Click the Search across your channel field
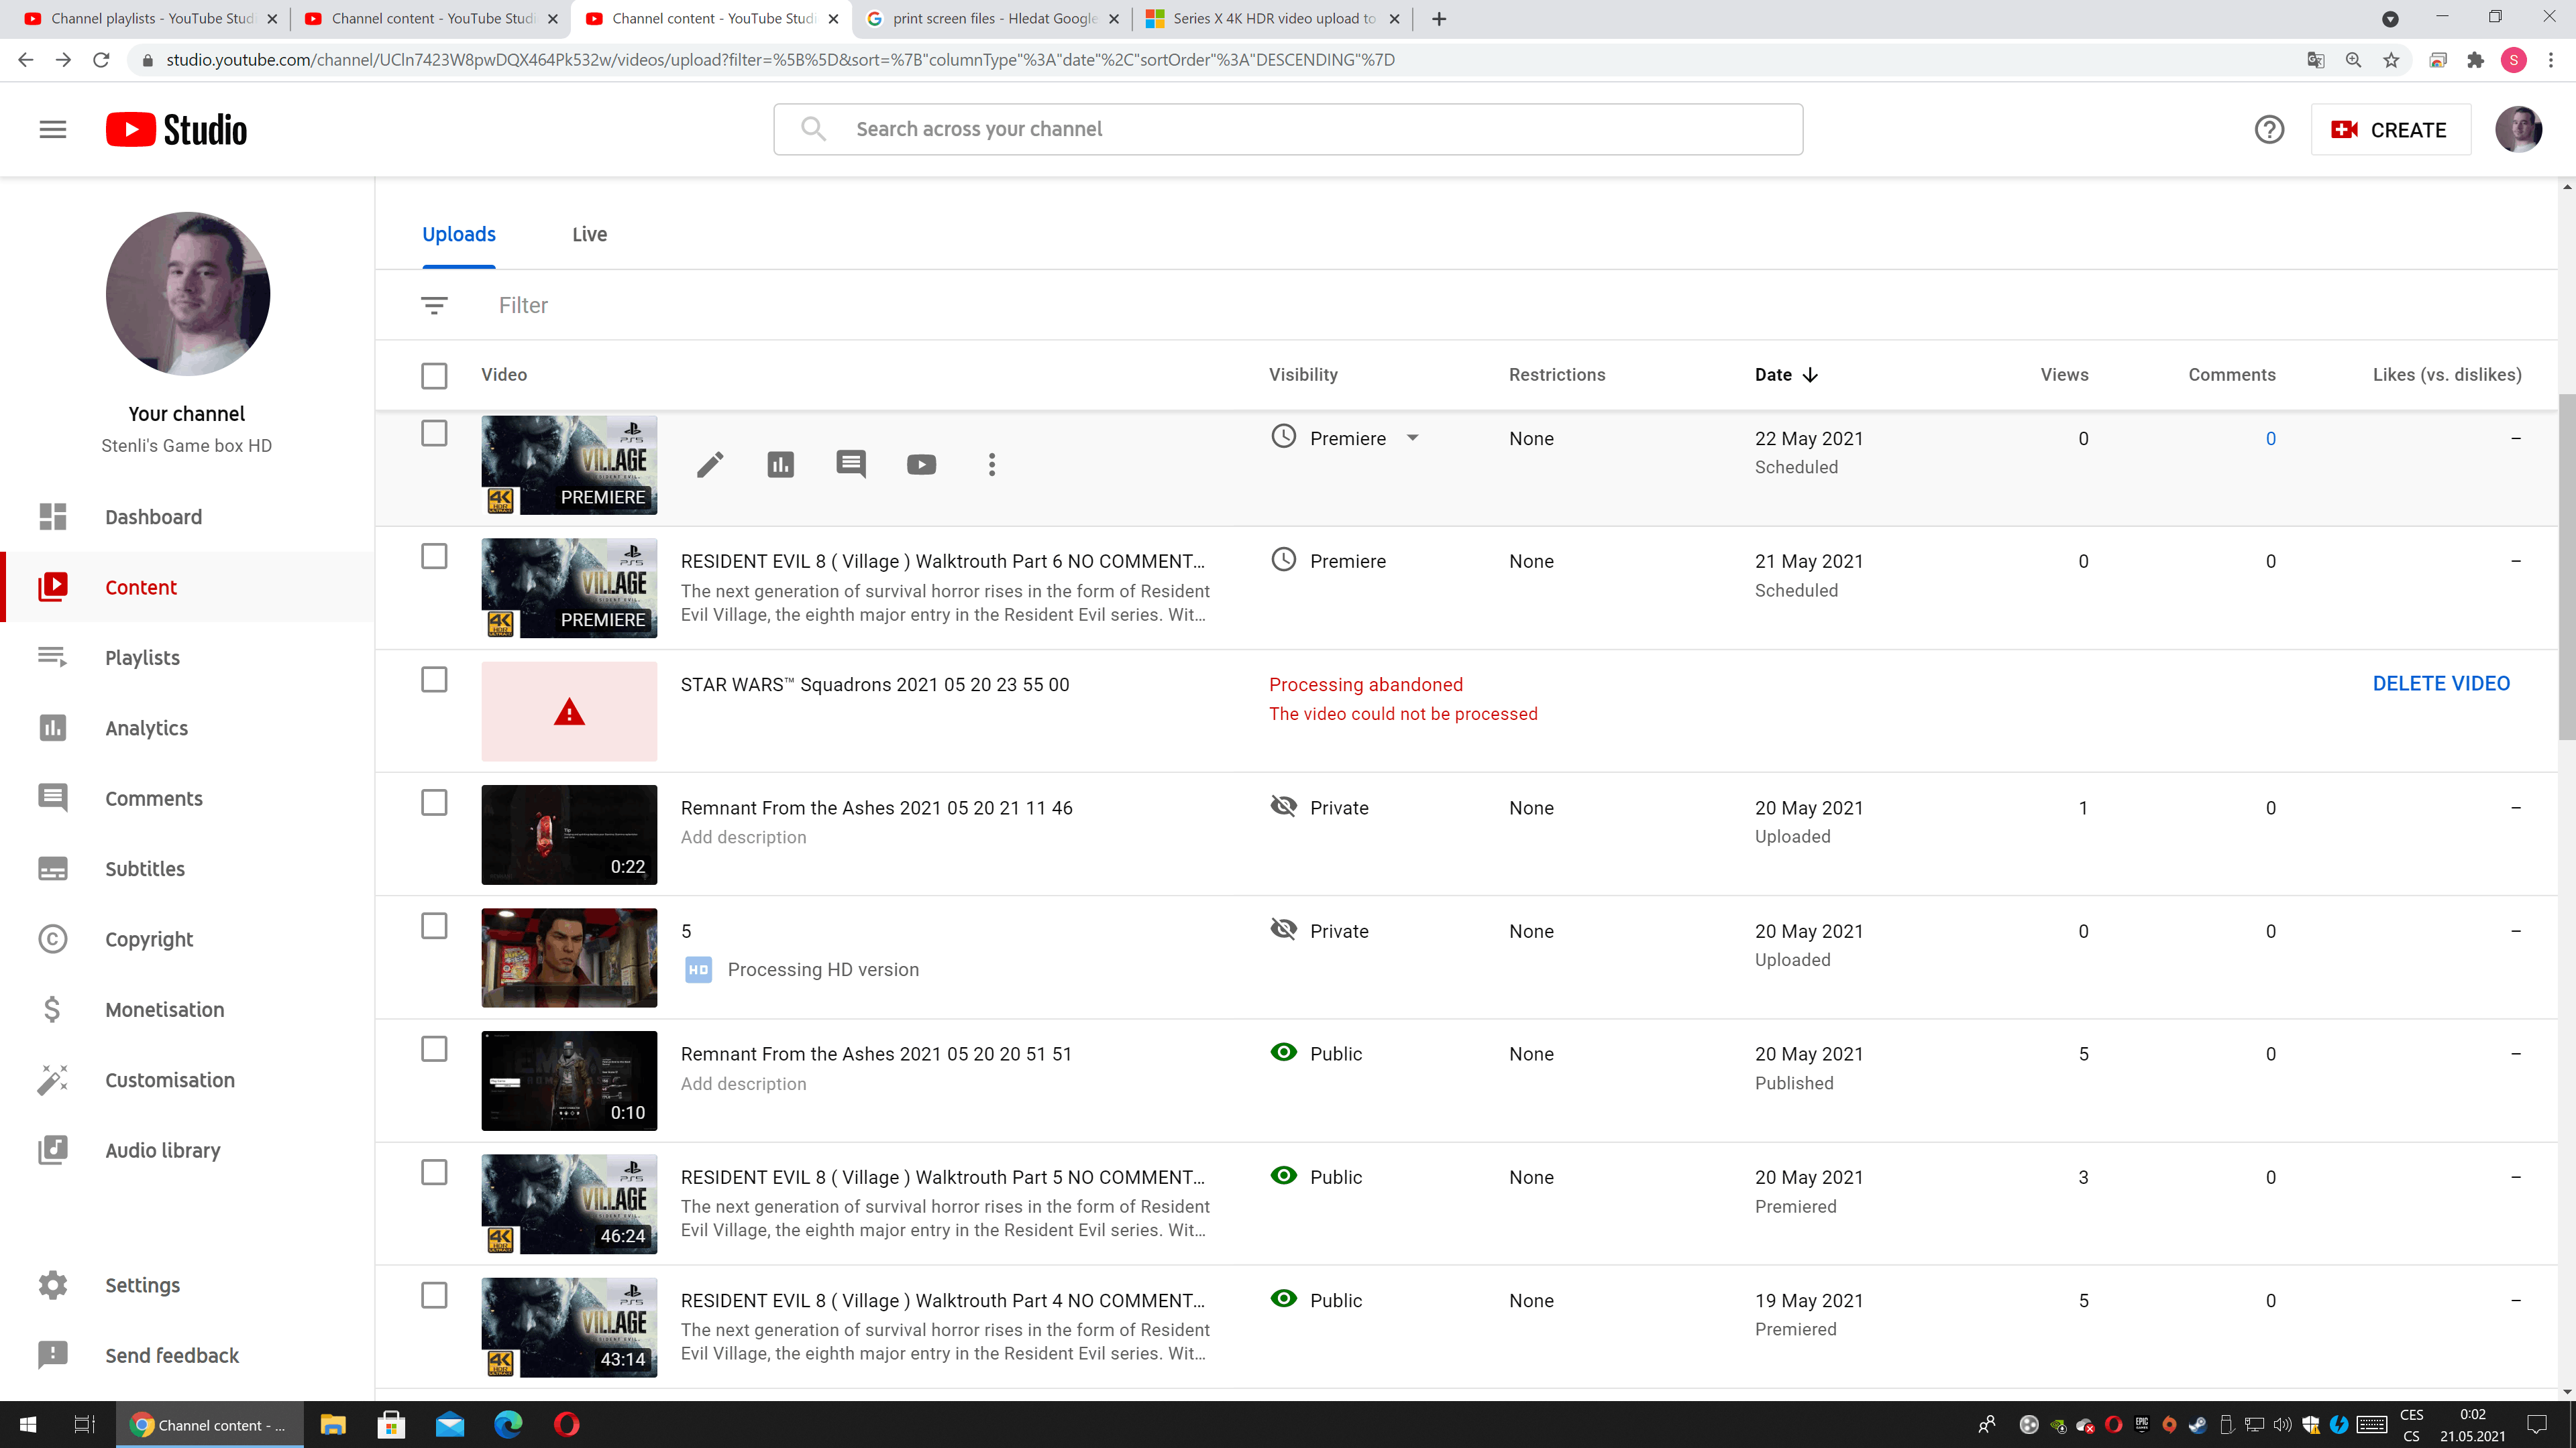 click(x=1288, y=129)
